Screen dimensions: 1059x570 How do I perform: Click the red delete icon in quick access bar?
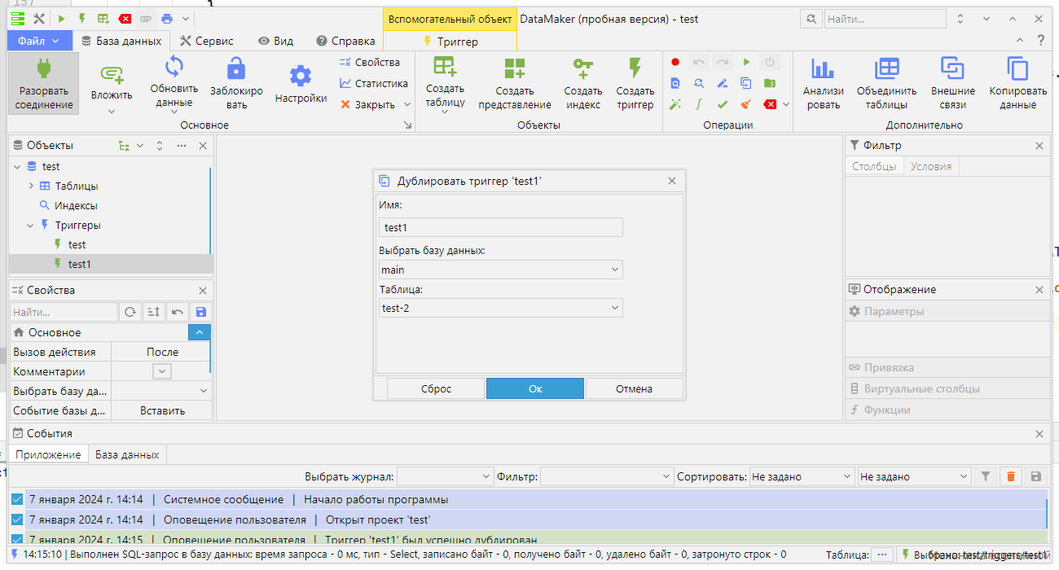(125, 18)
